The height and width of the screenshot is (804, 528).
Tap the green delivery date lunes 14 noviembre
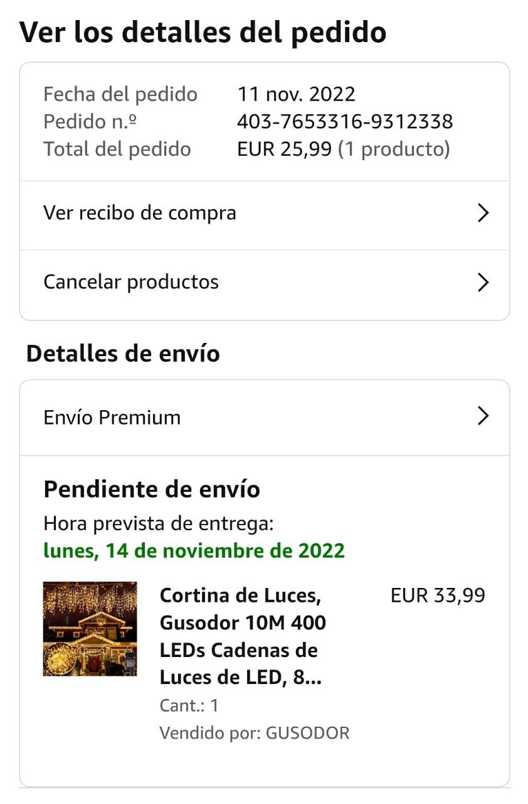click(x=194, y=551)
